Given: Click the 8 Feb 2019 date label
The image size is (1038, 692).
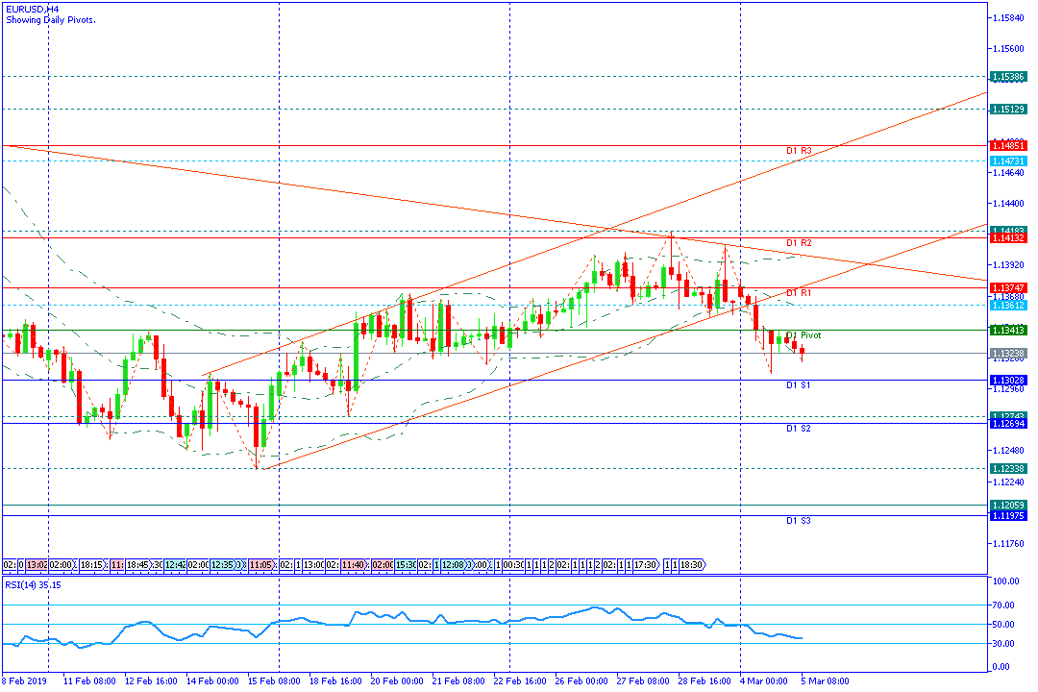Looking at the screenshot, I should coord(24,680).
